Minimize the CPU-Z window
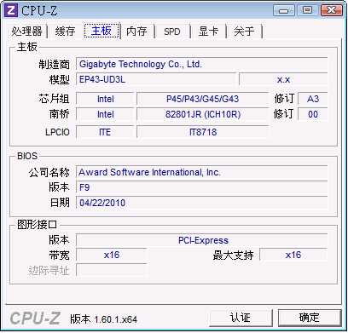The image size is (348, 333). tap(283, 10)
